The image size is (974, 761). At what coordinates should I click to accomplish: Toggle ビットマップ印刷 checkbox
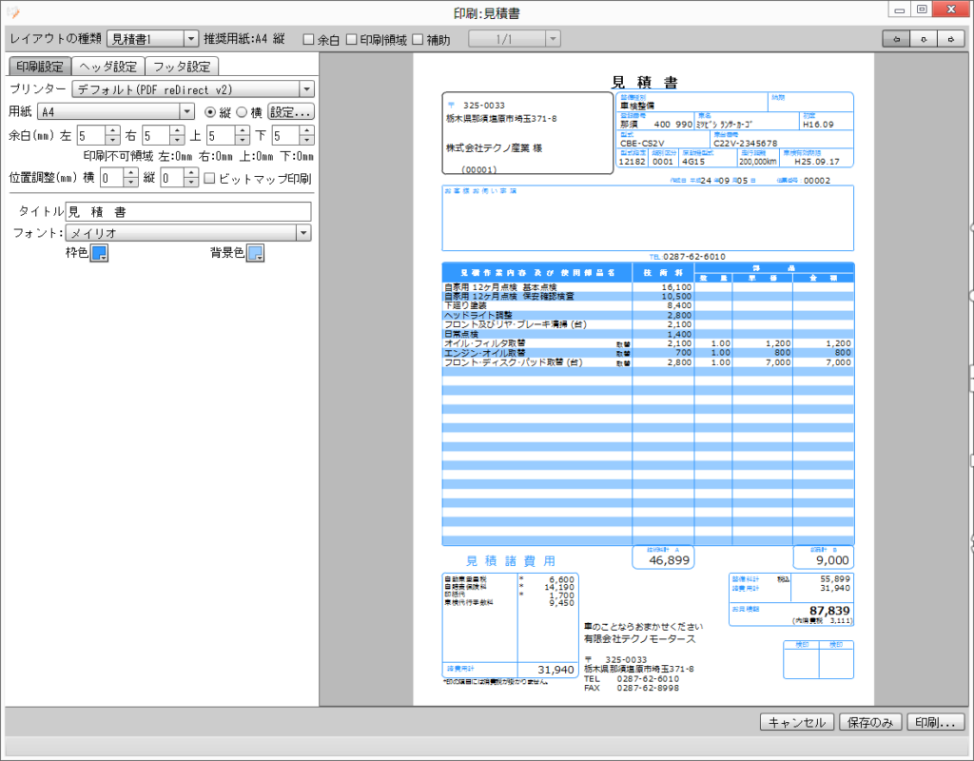(x=209, y=178)
